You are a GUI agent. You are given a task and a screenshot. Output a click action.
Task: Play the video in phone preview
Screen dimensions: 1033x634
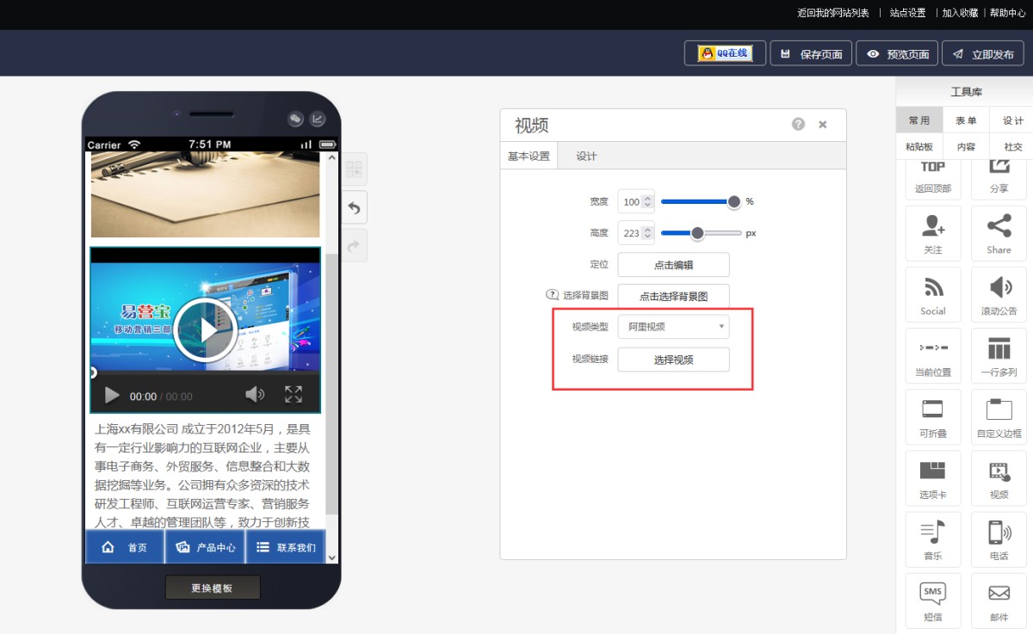point(205,329)
